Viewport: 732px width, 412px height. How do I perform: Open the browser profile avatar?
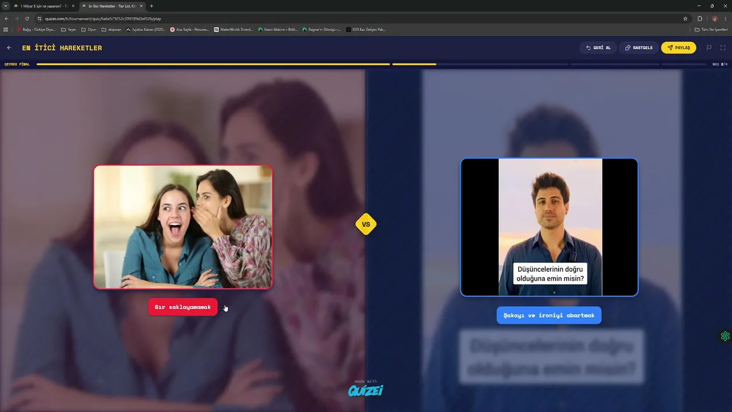714,18
